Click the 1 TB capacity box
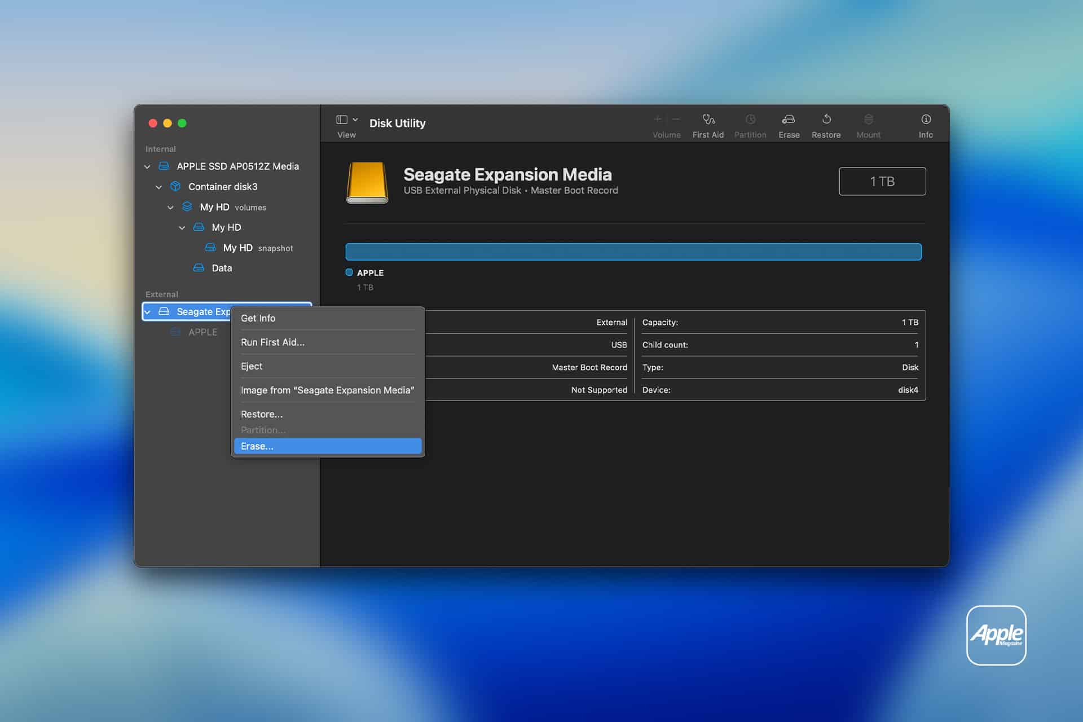 point(882,181)
